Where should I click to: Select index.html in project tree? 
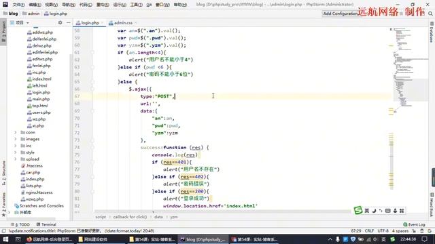coord(39,79)
